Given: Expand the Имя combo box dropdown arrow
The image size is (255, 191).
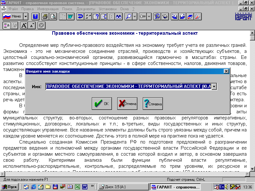Looking at the screenshot, I should tap(214, 86).
